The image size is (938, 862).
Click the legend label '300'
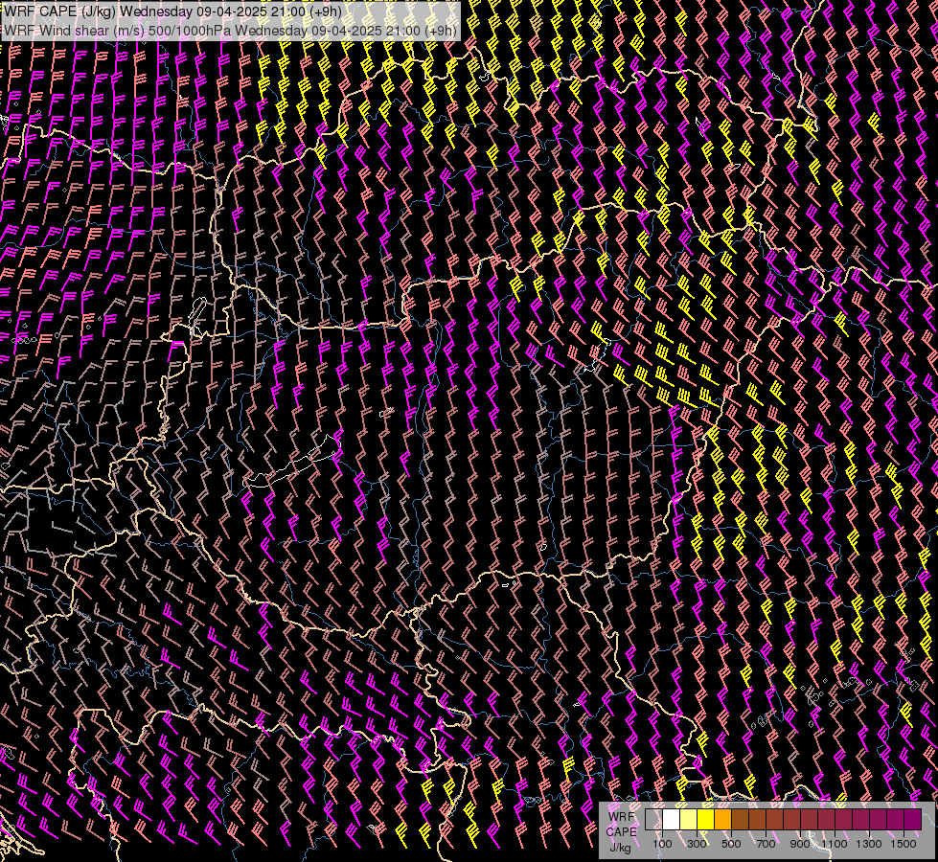[697, 844]
